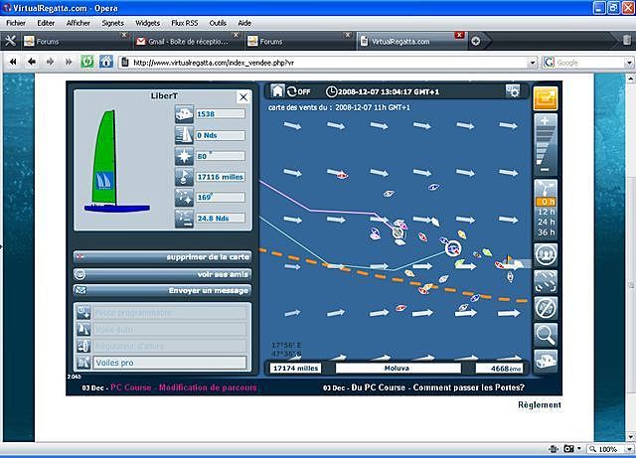Click the compass heading icon next to 80°

point(184,156)
